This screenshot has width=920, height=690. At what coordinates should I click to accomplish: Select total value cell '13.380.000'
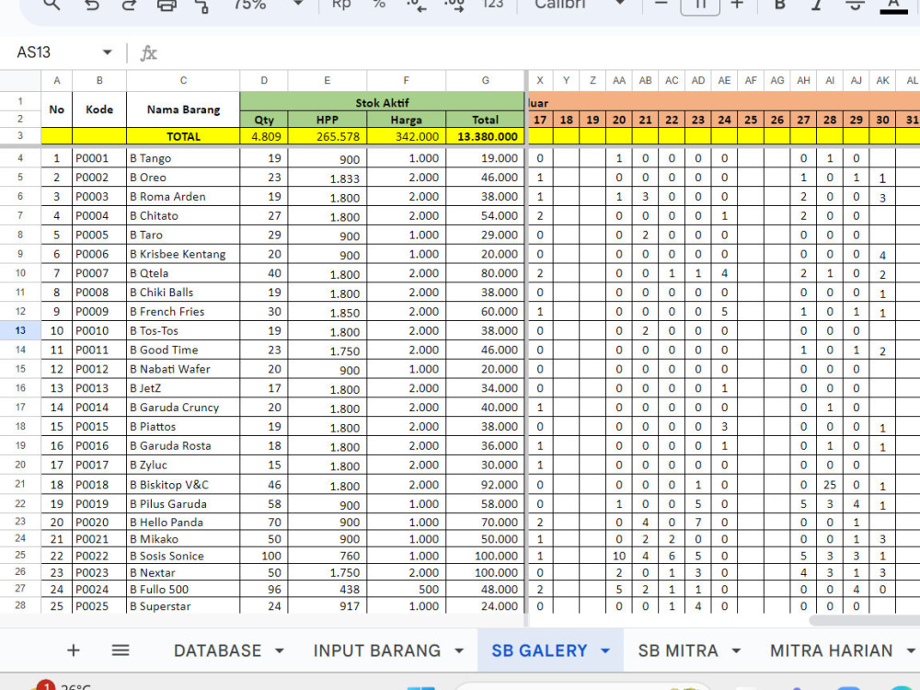coord(485,136)
